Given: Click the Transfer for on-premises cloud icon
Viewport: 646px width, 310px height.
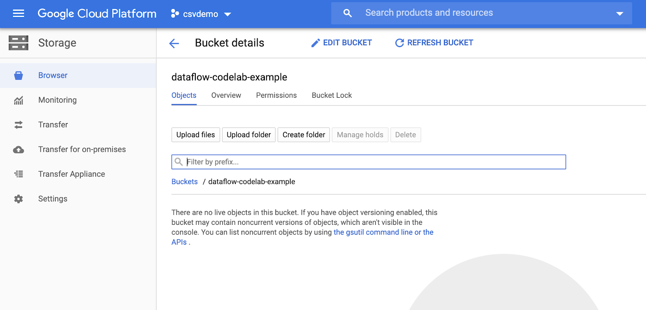Looking at the screenshot, I should click(19, 150).
